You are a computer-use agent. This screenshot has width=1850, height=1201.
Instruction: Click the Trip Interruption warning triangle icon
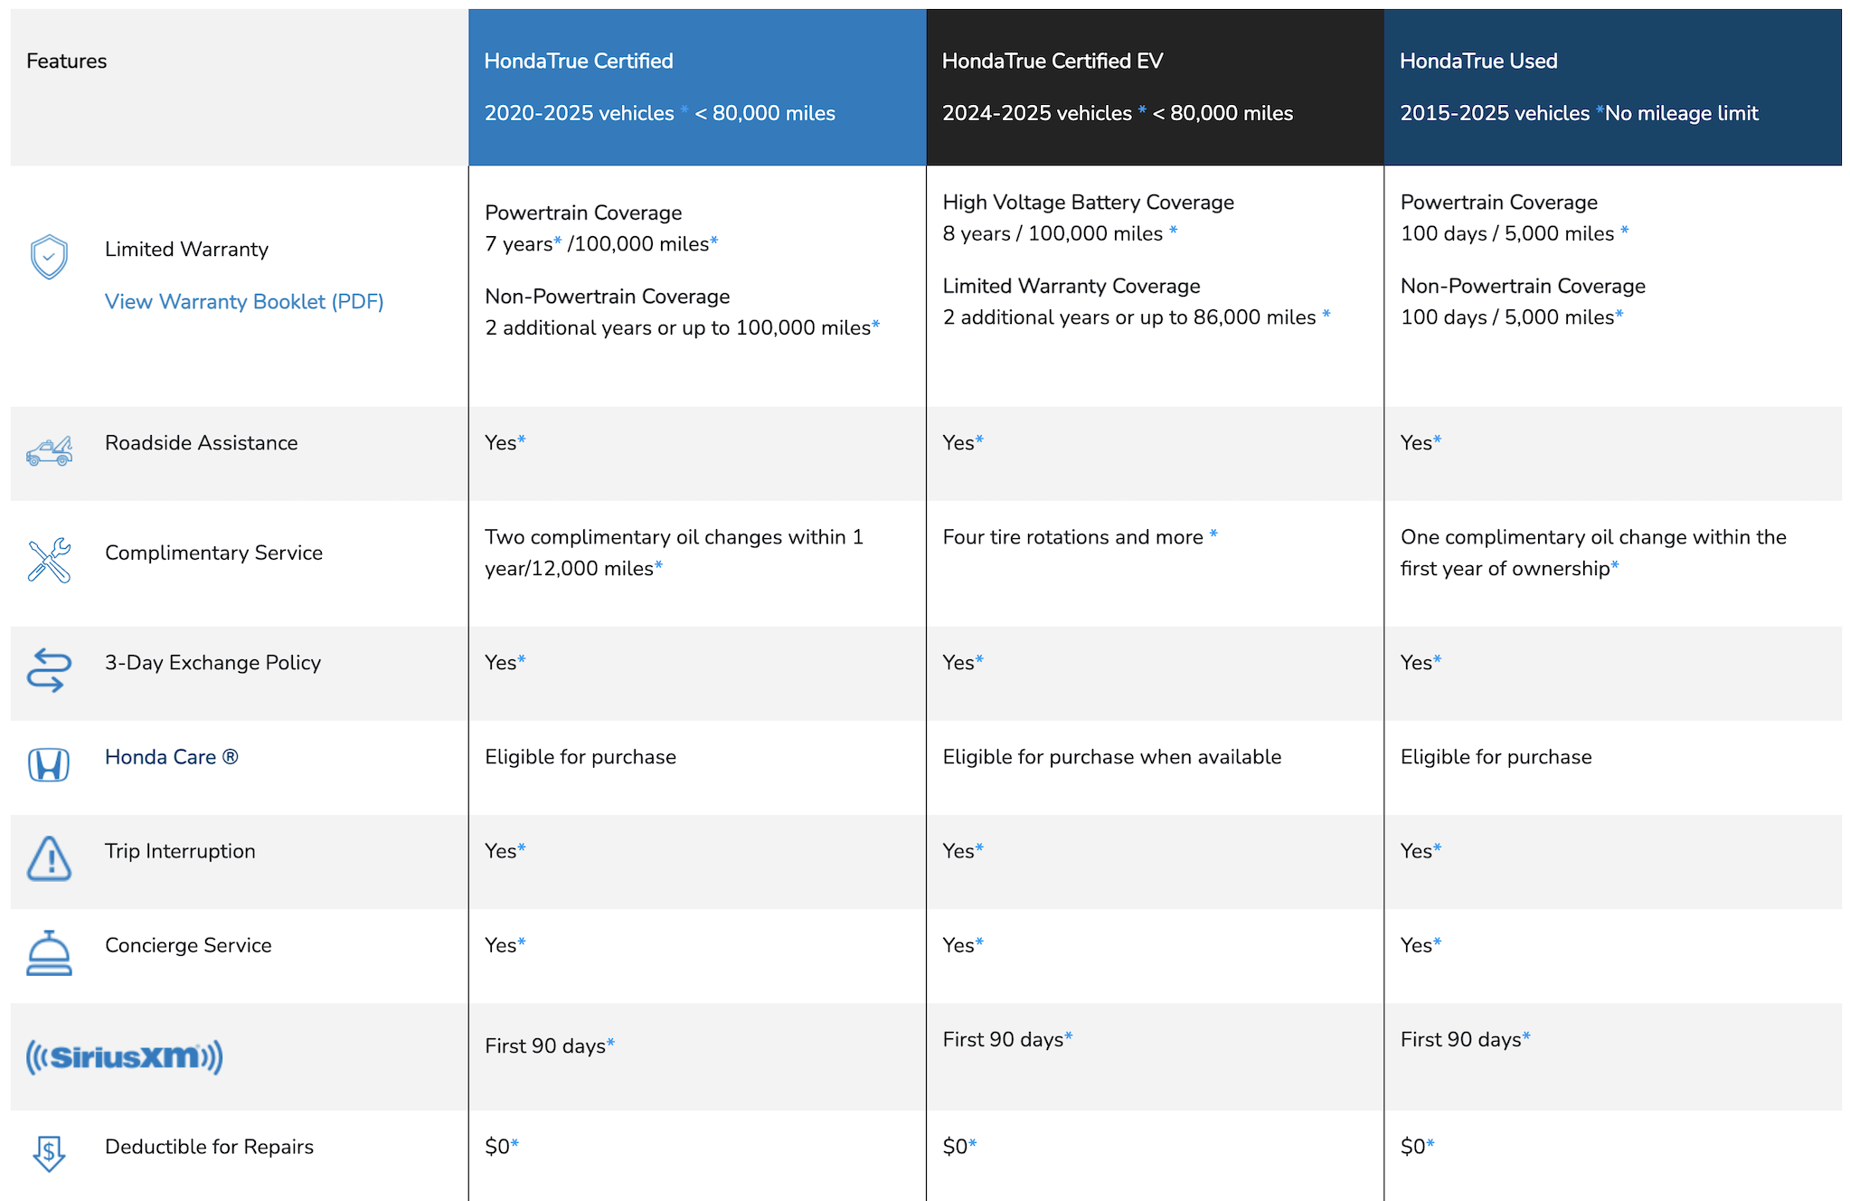pos(49,858)
